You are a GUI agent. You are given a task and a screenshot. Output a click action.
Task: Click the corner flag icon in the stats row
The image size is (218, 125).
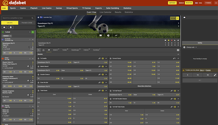coord(175,40)
